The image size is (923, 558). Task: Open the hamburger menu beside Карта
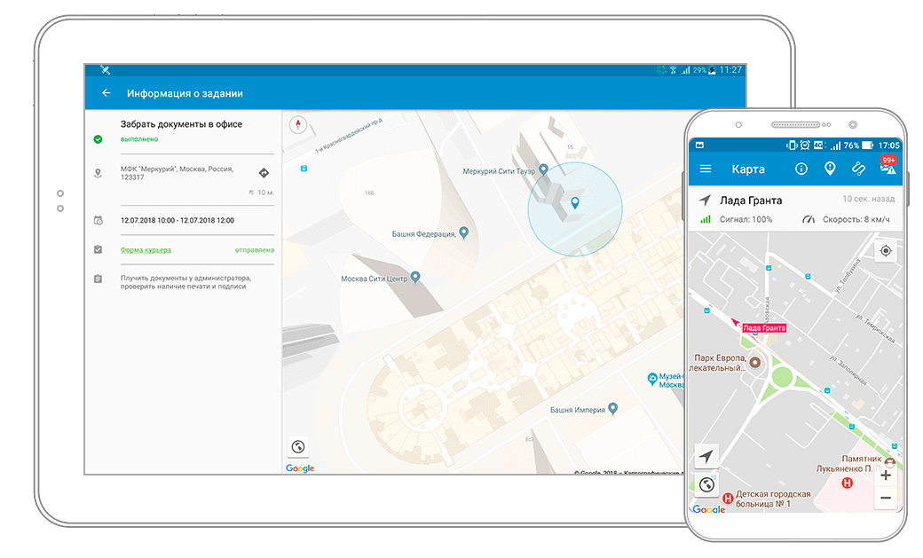706,169
